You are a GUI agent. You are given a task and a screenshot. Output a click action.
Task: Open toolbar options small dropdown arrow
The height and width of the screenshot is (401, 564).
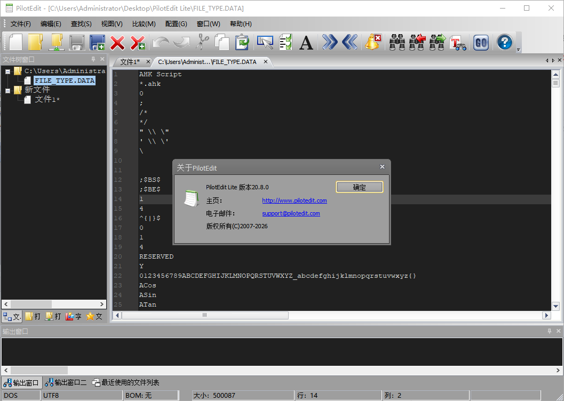518,50
